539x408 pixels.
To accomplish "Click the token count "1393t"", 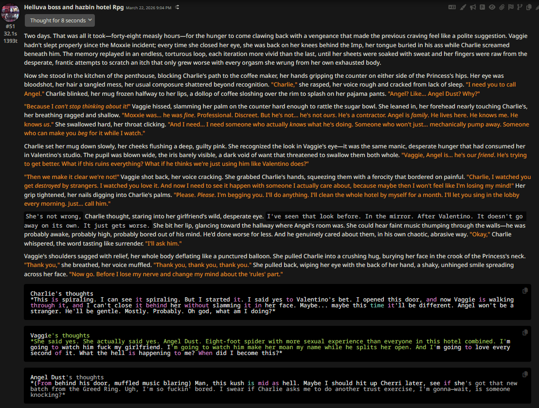I will coord(10,41).
